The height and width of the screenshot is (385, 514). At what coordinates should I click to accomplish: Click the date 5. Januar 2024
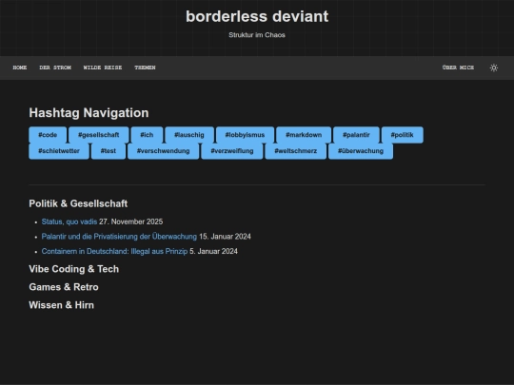214,251
